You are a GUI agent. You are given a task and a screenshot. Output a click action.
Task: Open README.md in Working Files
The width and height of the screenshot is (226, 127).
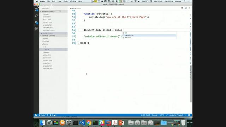click(x=48, y=28)
